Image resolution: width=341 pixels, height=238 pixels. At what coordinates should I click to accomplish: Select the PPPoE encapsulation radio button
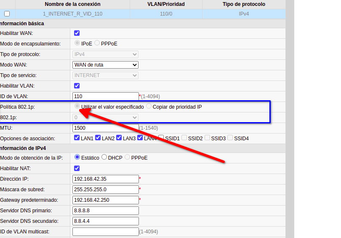click(x=97, y=43)
